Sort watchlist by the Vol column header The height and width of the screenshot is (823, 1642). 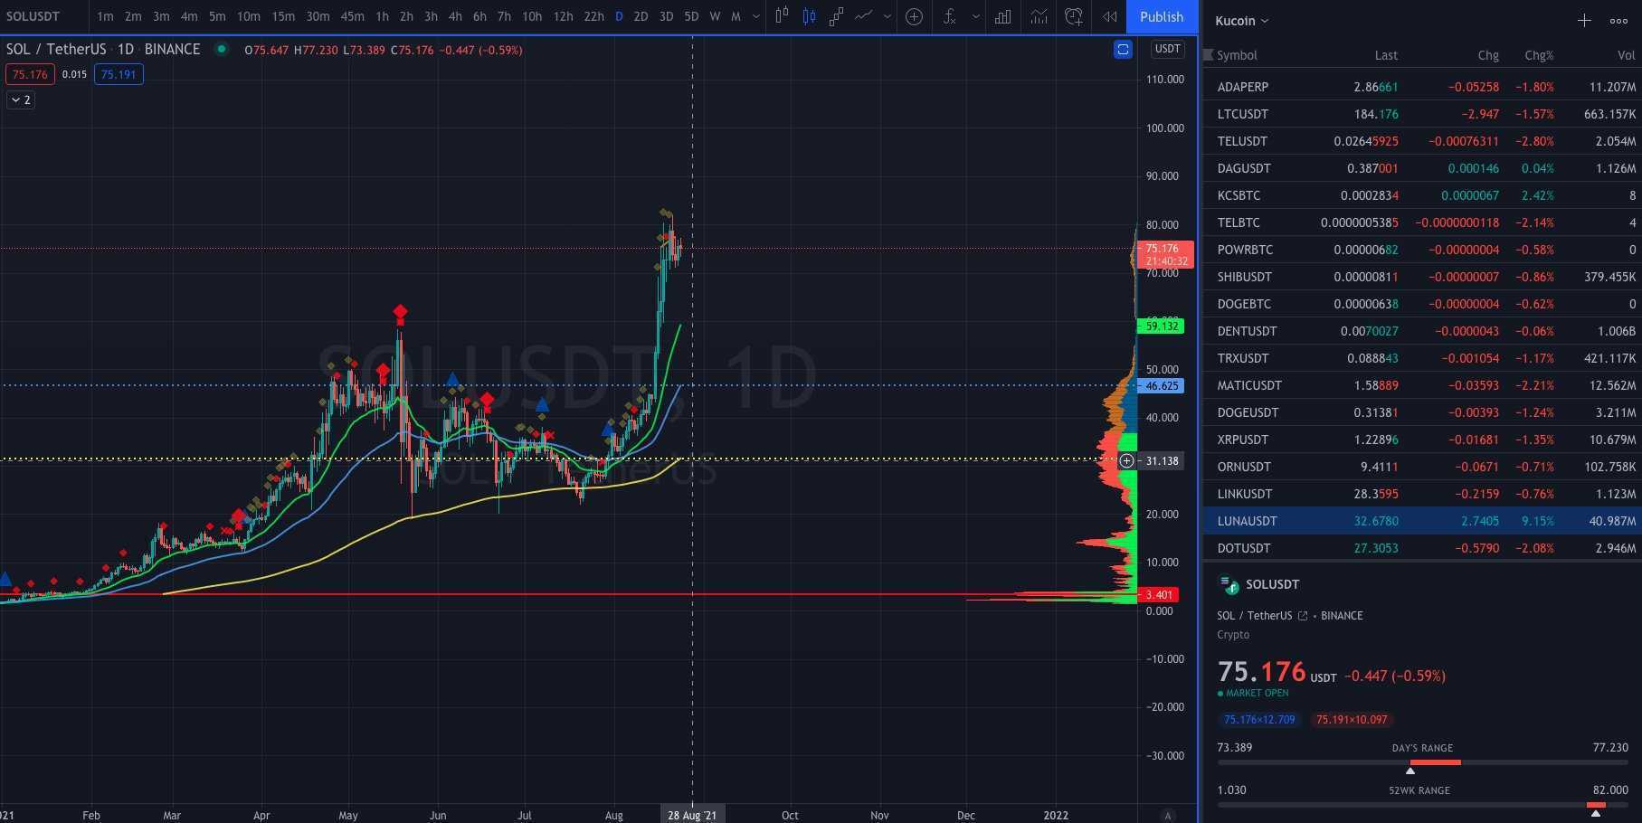(1627, 55)
